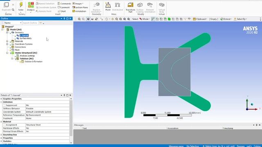Select the Project root node
Screen dimensions: 262x147
tap(9, 27)
